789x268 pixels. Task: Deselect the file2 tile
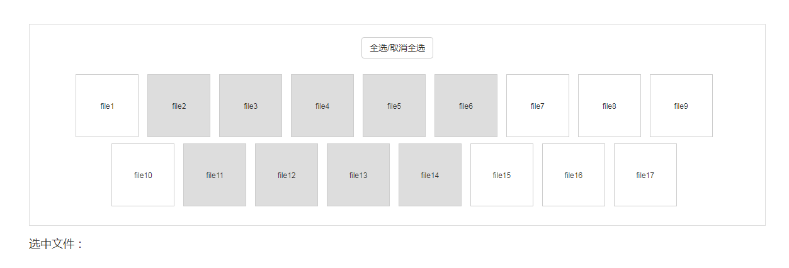[x=179, y=106]
